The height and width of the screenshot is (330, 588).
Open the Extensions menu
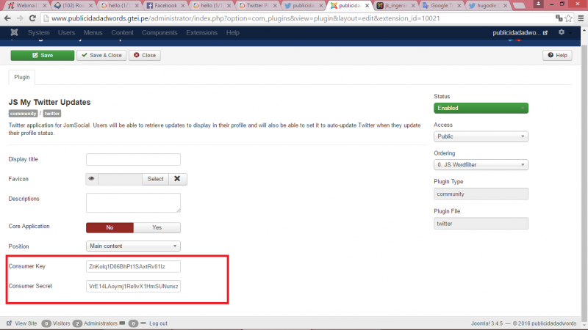pyautogui.click(x=201, y=32)
